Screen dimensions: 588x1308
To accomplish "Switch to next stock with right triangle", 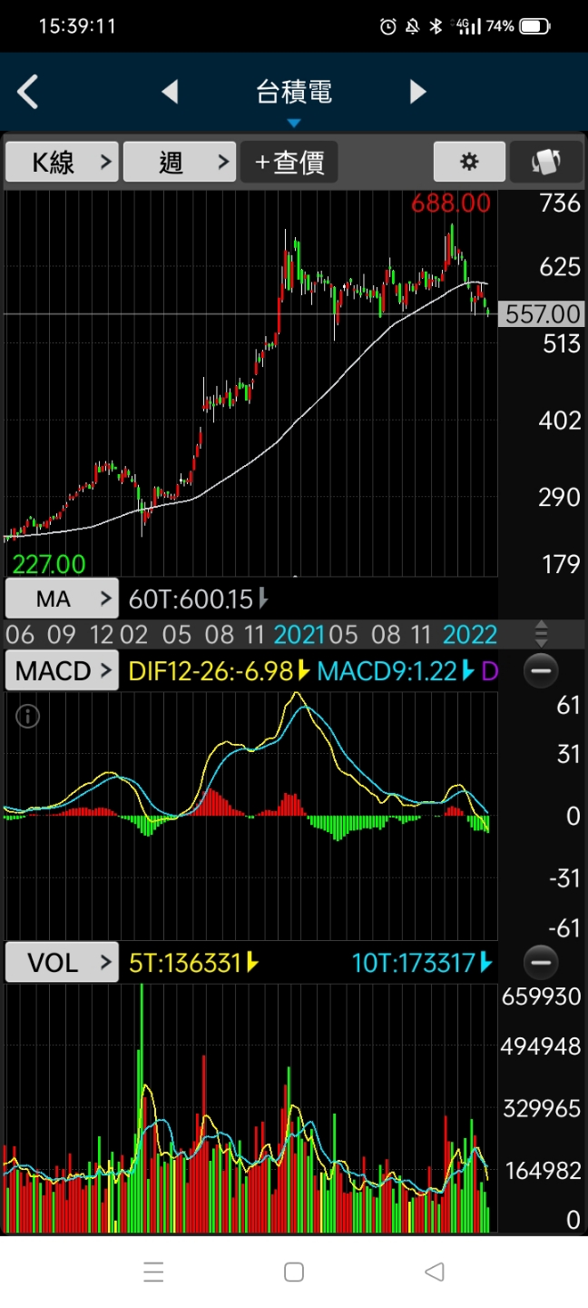I will pos(417,92).
